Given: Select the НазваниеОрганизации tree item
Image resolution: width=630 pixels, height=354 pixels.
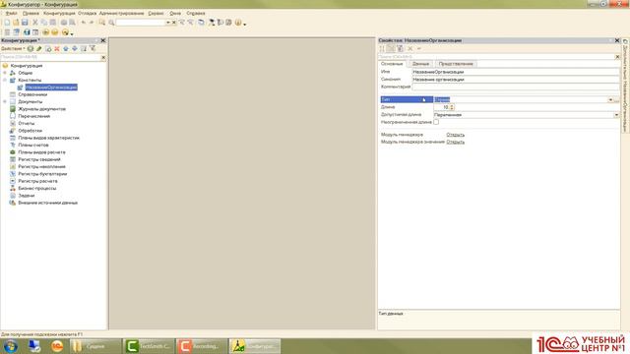Looking at the screenshot, I should click(x=51, y=88).
